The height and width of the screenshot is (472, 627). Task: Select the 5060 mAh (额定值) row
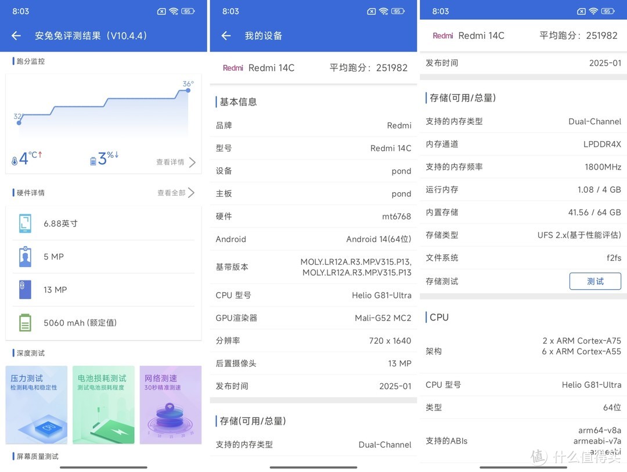(x=103, y=323)
